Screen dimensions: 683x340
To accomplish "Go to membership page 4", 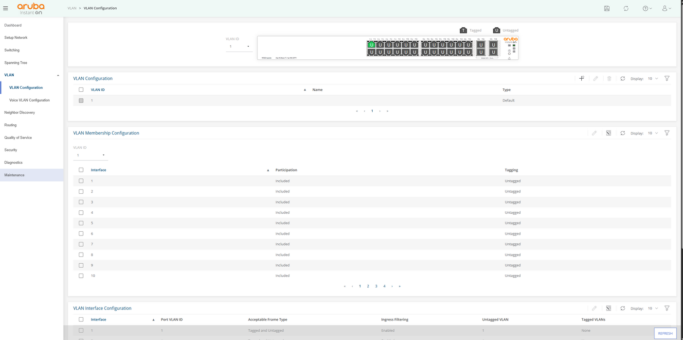I will (384, 286).
